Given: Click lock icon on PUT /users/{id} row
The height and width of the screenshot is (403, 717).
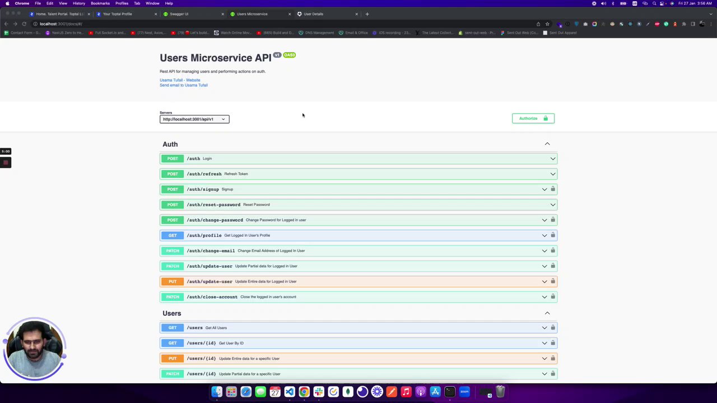Looking at the screenshot, I should 553,358.
